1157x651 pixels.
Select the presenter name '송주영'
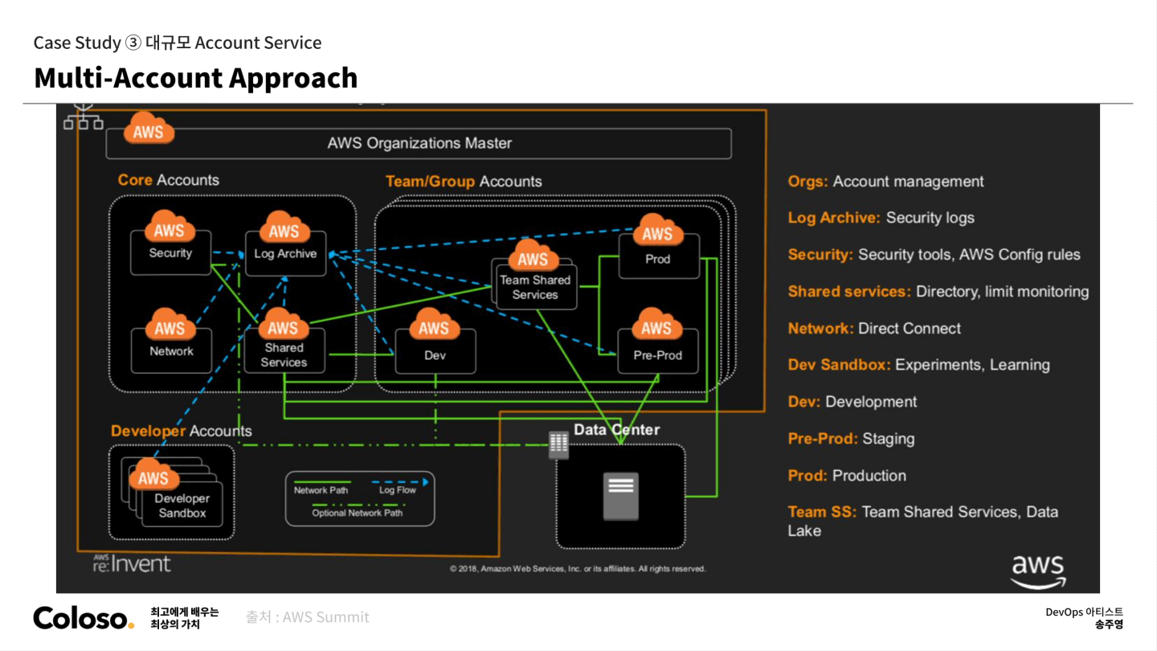point(1109,624)
